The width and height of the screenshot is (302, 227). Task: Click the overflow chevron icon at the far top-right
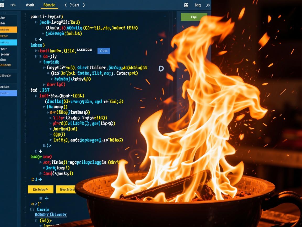(x=208, y=5)
